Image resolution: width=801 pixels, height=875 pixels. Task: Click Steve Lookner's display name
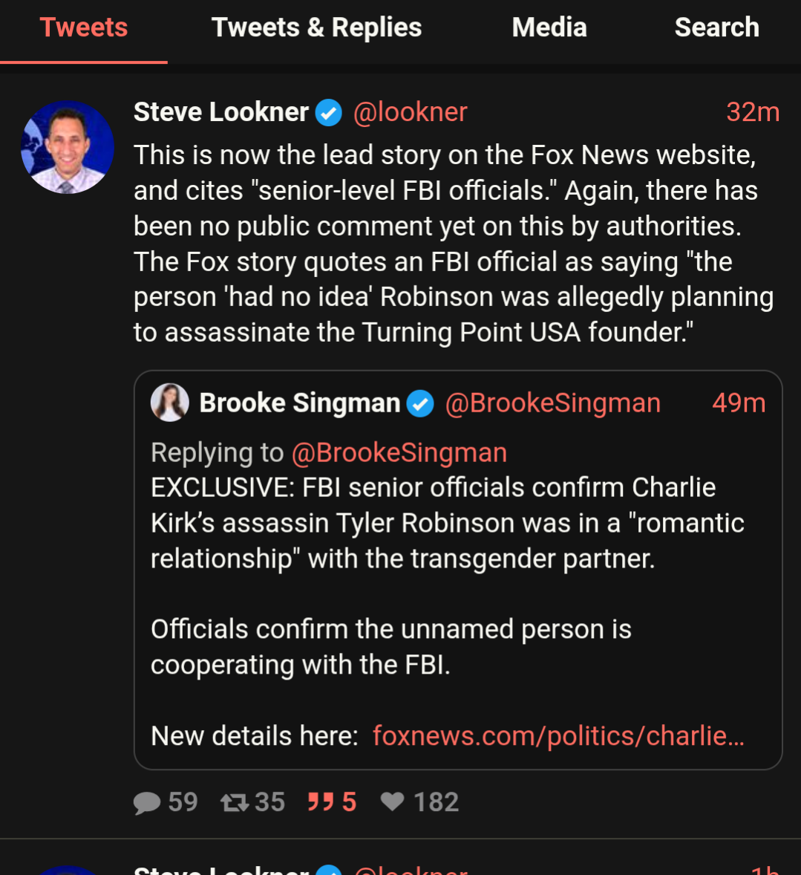pyautogui.click(x=221, y=112)
